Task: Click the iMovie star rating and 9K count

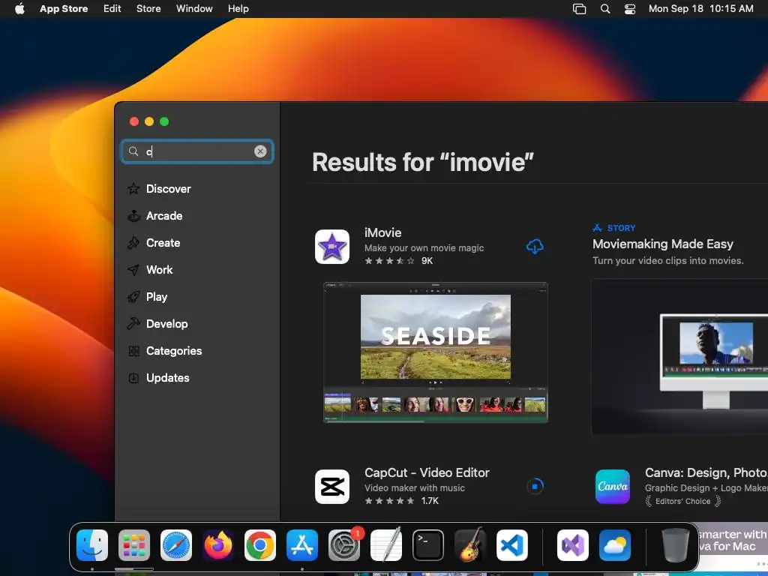Action: (399, 261)
